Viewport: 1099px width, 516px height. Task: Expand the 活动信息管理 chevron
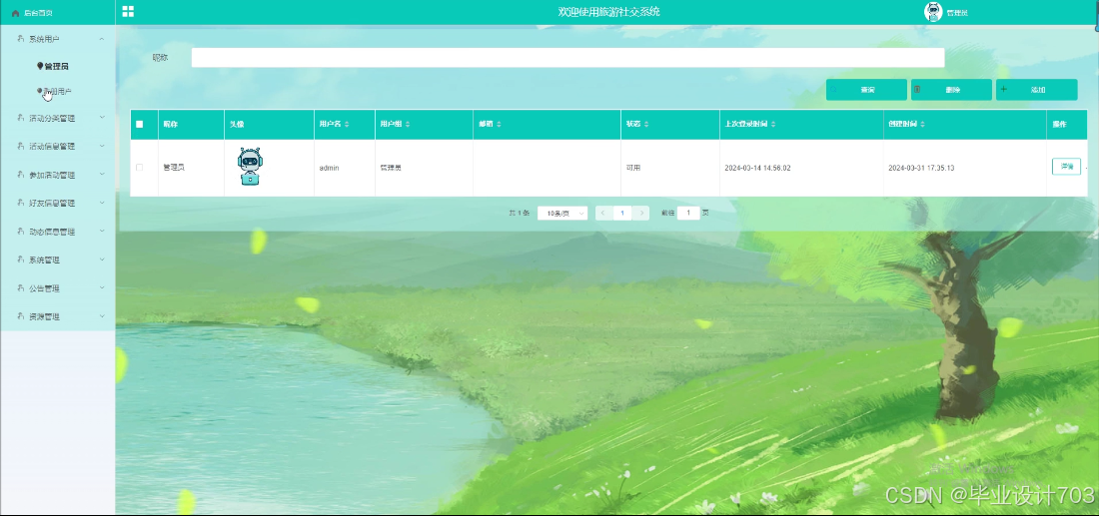click(x=102, y=146)
